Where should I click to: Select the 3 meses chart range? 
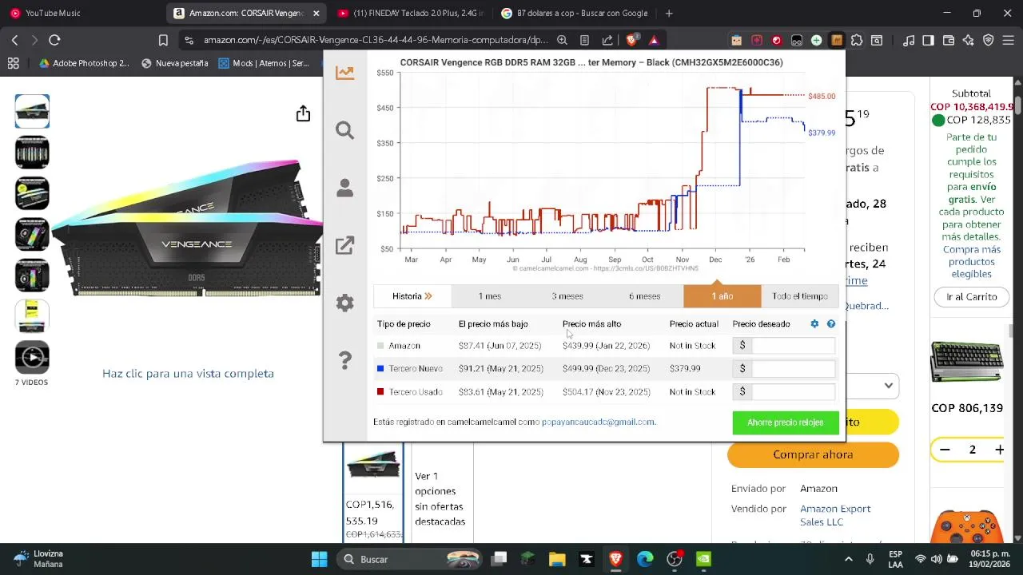(567, 296)
